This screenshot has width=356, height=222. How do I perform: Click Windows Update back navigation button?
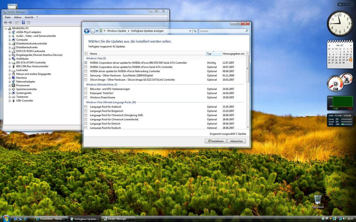pyautogui.click(x=87, y=31)
